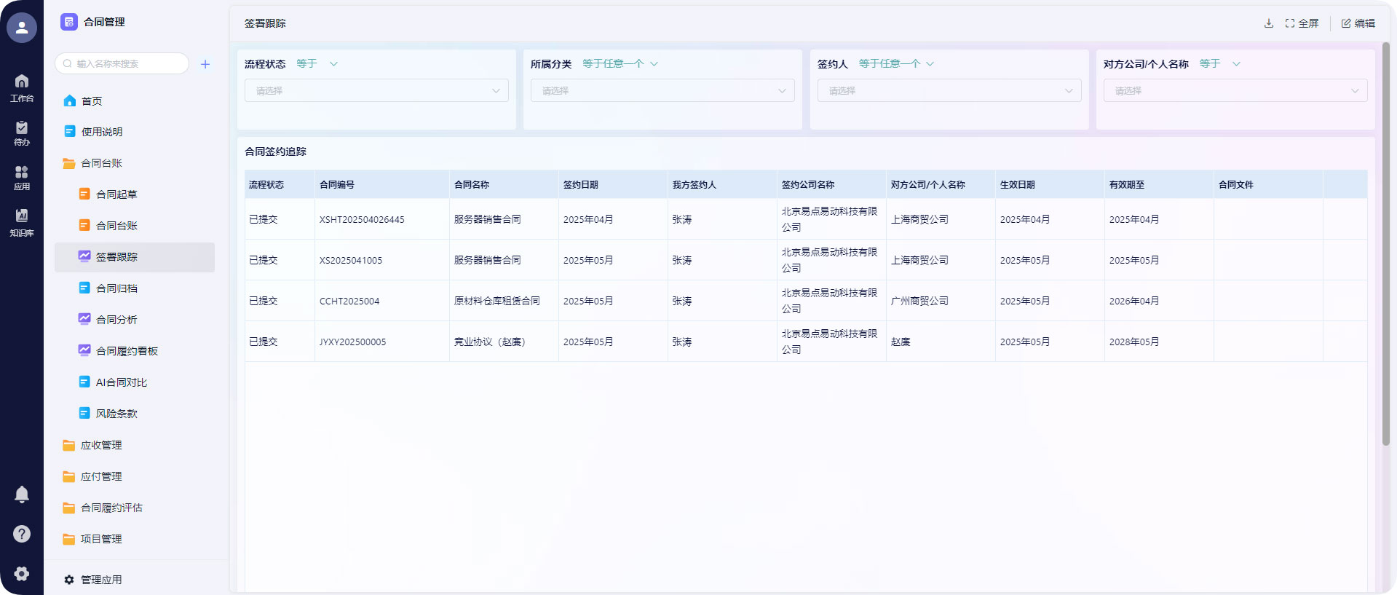Collapse the 合同台账 folder

[101, 163]
